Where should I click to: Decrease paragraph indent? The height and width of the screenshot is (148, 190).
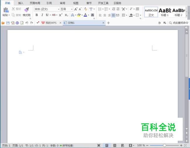[x=114, y=9]
